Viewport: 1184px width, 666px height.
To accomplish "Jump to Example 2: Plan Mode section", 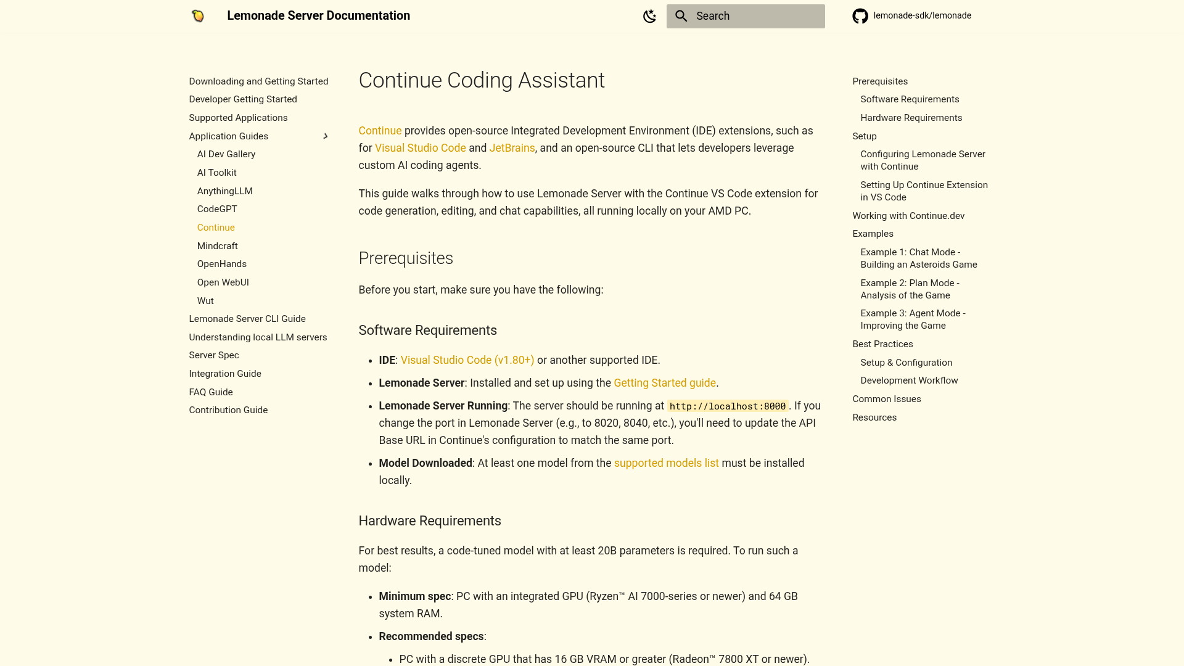I will (x=910, y=289).
